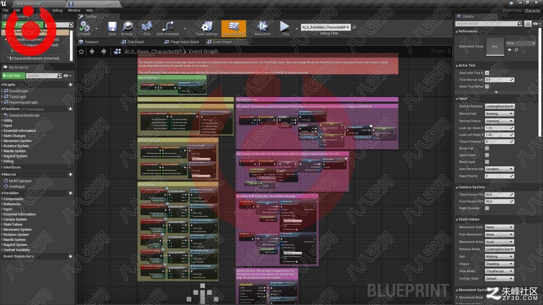
Task: Expand advanced Actor Tick options arrow
Action: click(x=496, y=92)
